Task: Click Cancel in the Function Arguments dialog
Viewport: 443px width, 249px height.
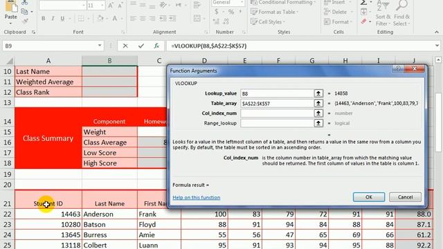Action: pyautogui.click(x=405, y=197)
